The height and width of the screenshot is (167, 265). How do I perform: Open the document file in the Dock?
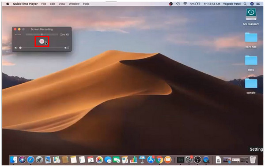pyautogui.click(x=218, y=160)
